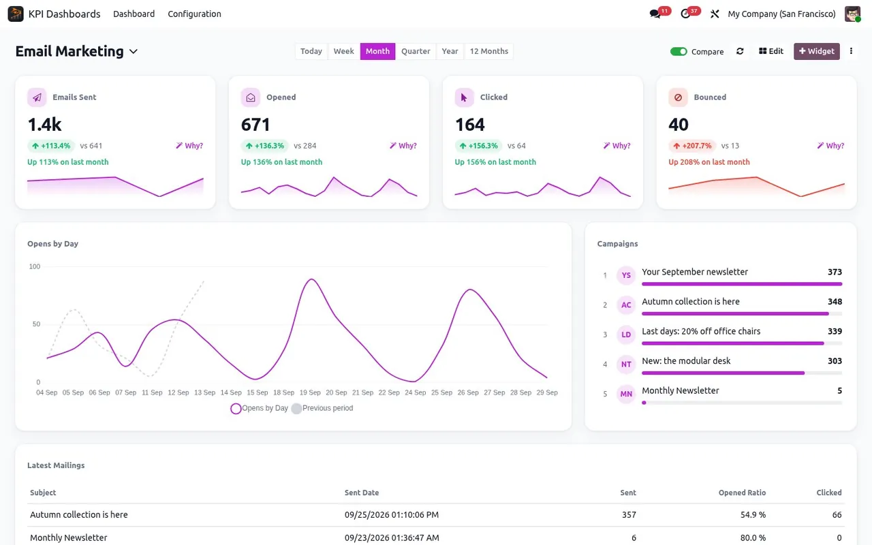This screenshot has height=545, width=872.
Task: Open the chat messages icon with badge 11
Action: point(655,14)
